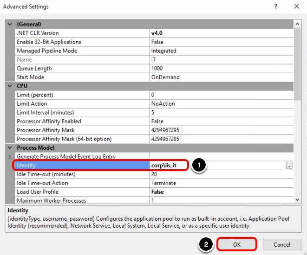Click the 64-bit option mask value
The image size is (307, 255).
point(222,139)
